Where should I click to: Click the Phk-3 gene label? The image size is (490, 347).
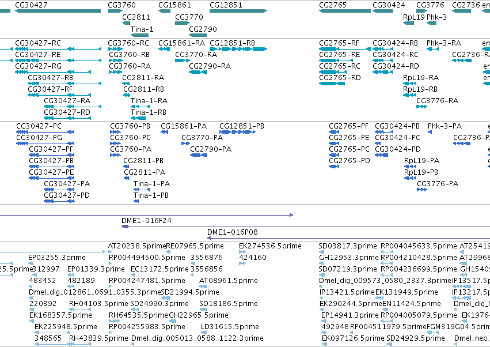point(436,17)
